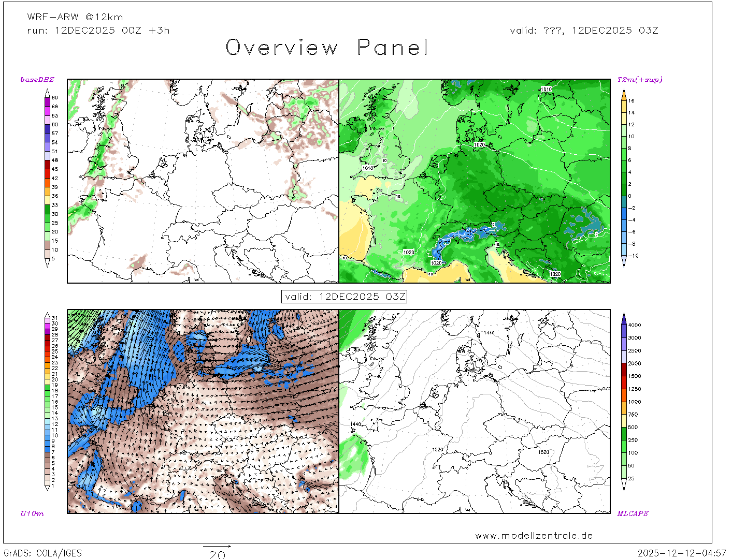Image resolution: width=746 pixels, height=559 pixels.
Task: Click the GrADS: COLA/IGES footer text
Action: 42,553
